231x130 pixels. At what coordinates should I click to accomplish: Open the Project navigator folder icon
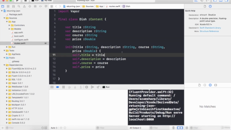point(3,6)
